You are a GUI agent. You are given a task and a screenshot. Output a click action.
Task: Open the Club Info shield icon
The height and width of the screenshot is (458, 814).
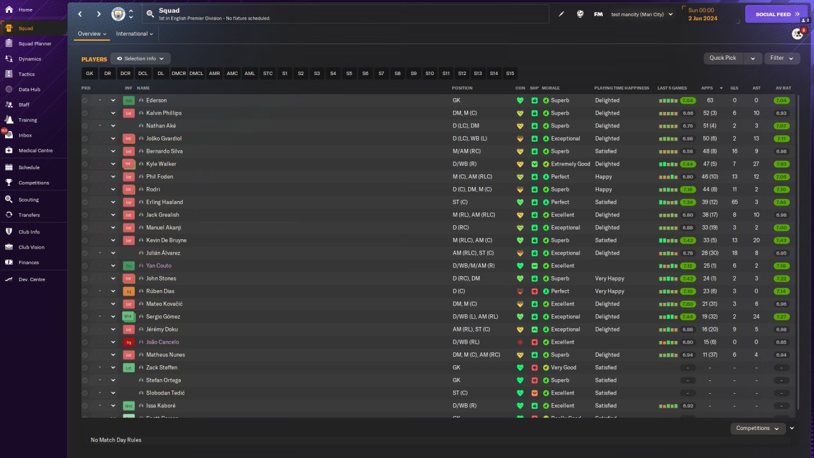point(9,232)
